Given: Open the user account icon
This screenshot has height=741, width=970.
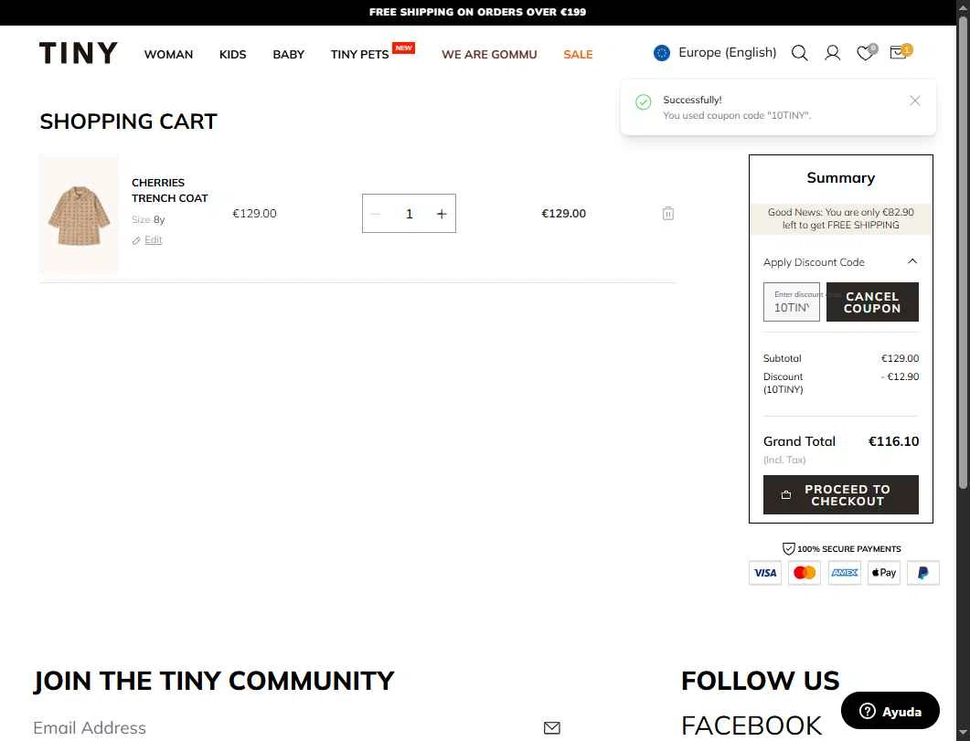Looking at the screenshot, I should [x=833, y=53].
